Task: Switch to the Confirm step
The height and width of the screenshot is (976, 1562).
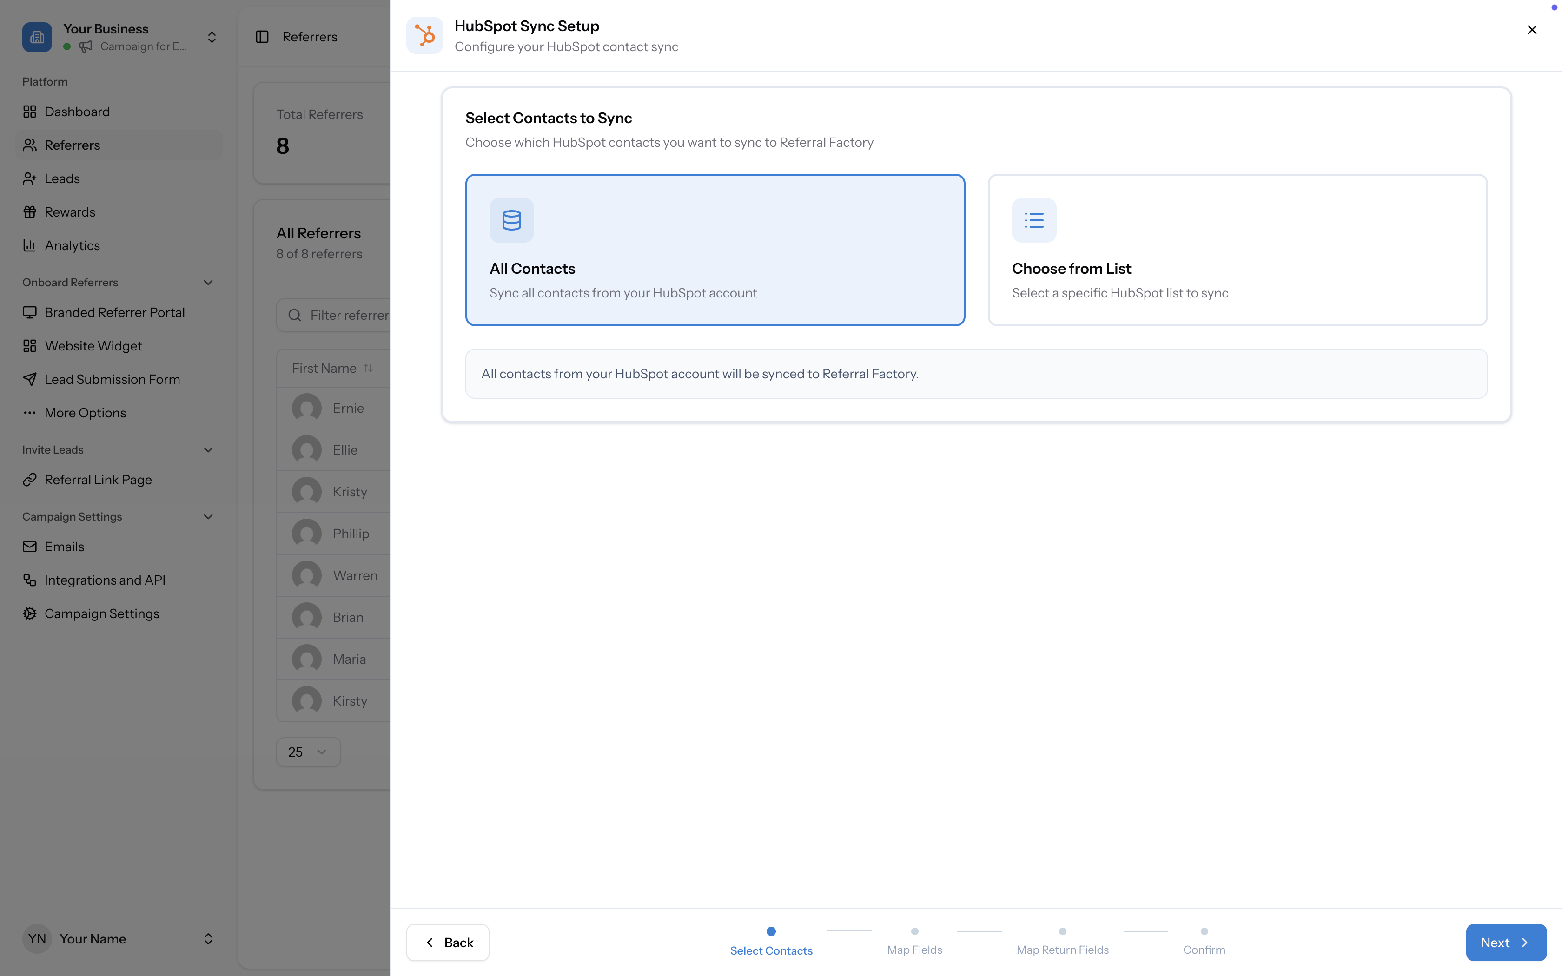Action: click(1204, 942)
